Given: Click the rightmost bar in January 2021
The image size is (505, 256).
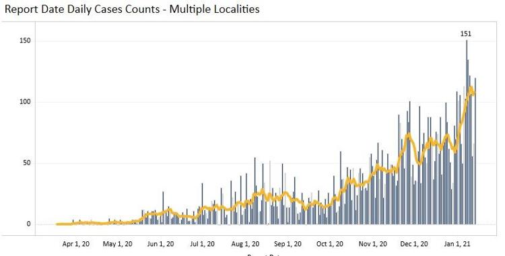Looking at the screenshot, I should pos(475,151).
